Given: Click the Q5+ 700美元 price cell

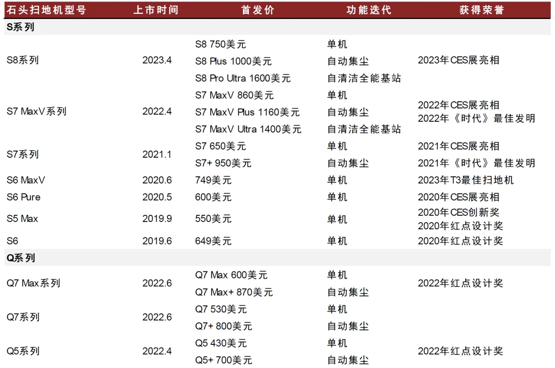Looking at the screenshot, I should tap(224, 360).
